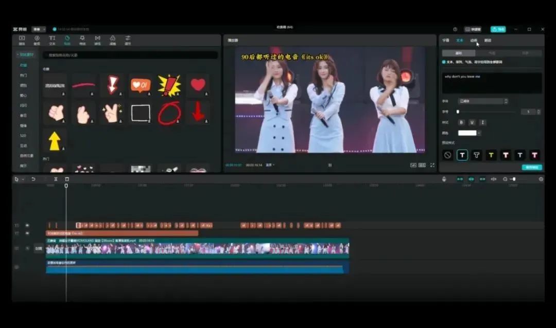Enter fullscreen preview mode
Viewport: 556px width, 328px height.
432,165
